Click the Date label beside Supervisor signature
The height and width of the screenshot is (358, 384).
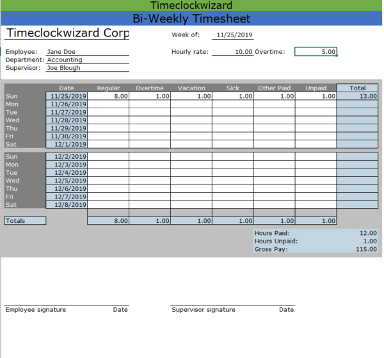click(286, 310)
